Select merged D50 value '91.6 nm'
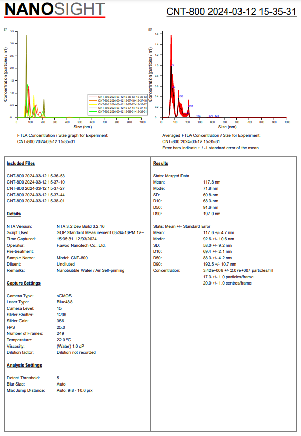Viewport: 301px width, 436px height. 211,207
